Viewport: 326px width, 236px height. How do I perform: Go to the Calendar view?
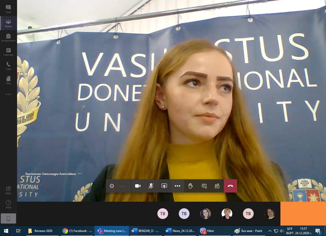coord(8,52)
